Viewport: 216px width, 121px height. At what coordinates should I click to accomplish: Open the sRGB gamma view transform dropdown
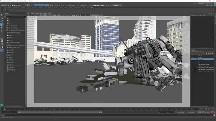97,15
